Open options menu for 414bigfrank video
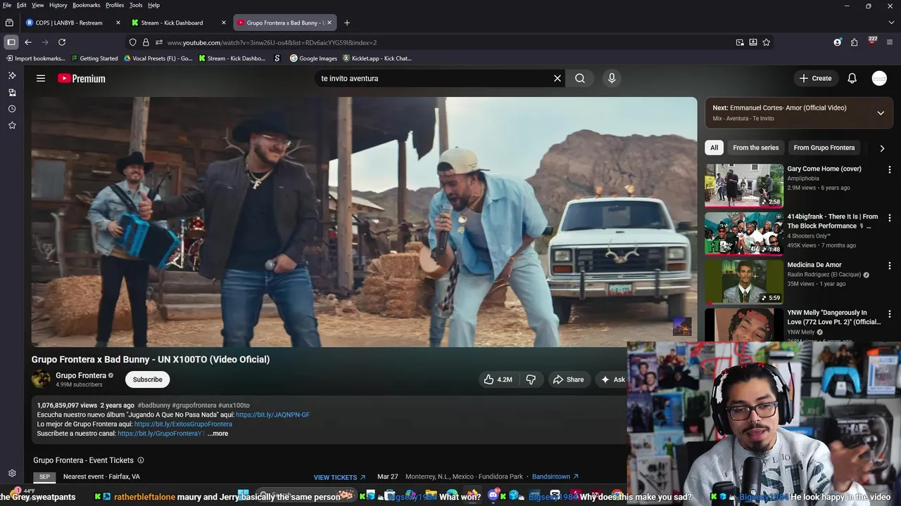The image size is (901, 506). pos(889,218)
